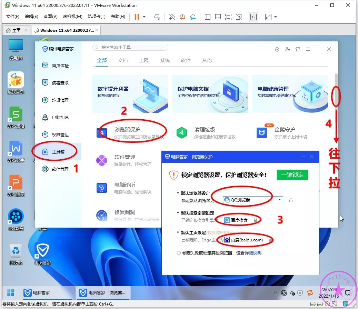Expand the QQ浏览器 default browser dropdown
The image size is (358, 309).
(x=280, y=200)
